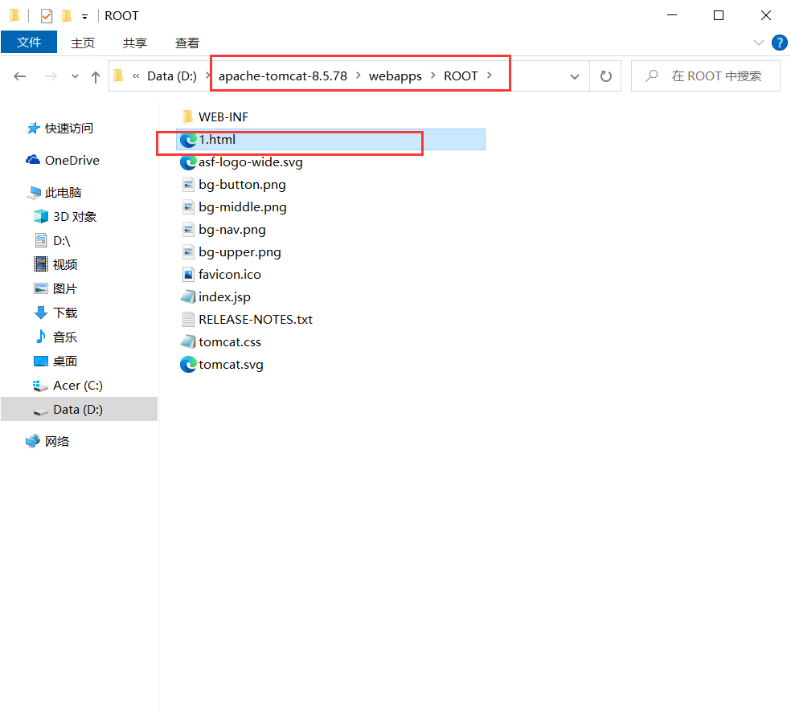Click the Edge icon next to tomcat.svg
791x711 pixels.
click(188, 365)
